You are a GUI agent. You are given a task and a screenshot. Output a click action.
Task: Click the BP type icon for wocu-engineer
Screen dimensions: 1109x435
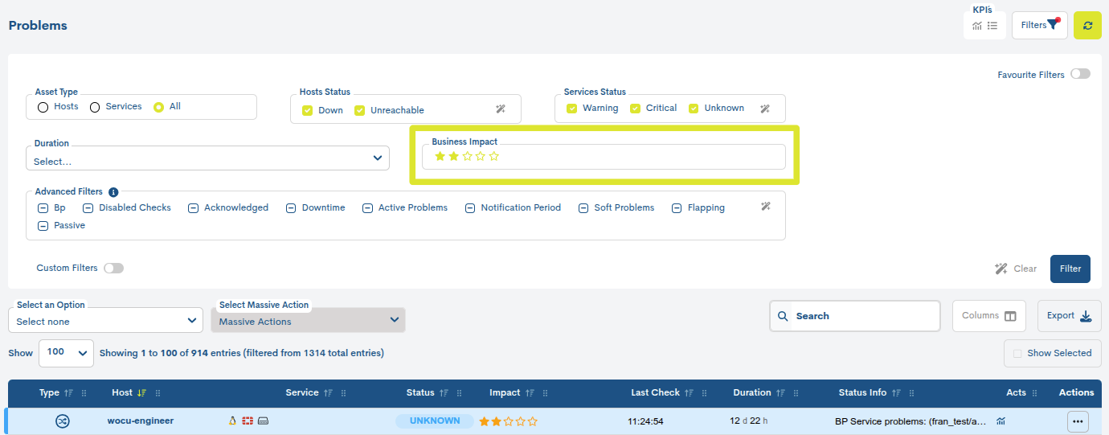(62, 421)
